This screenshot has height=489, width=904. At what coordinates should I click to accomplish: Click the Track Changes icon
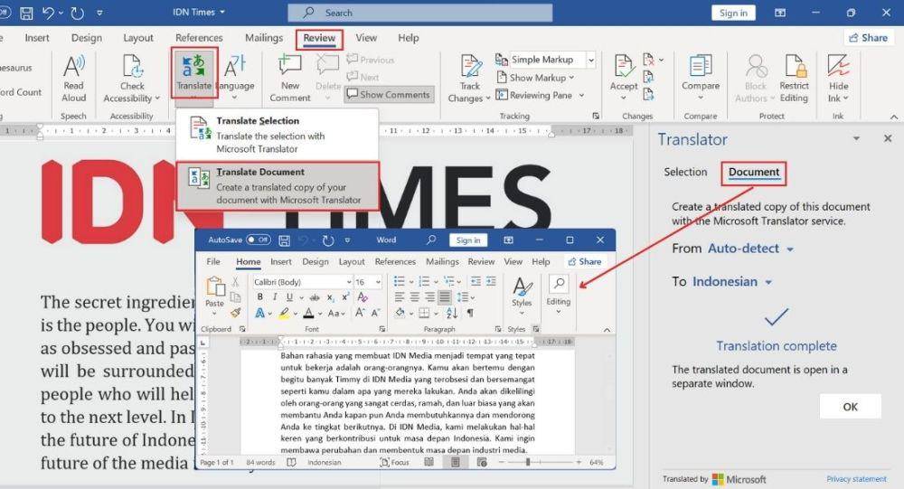[471, 66]
